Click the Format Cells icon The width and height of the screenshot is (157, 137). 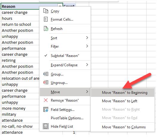pyautogui.click(x=46, y=19)
